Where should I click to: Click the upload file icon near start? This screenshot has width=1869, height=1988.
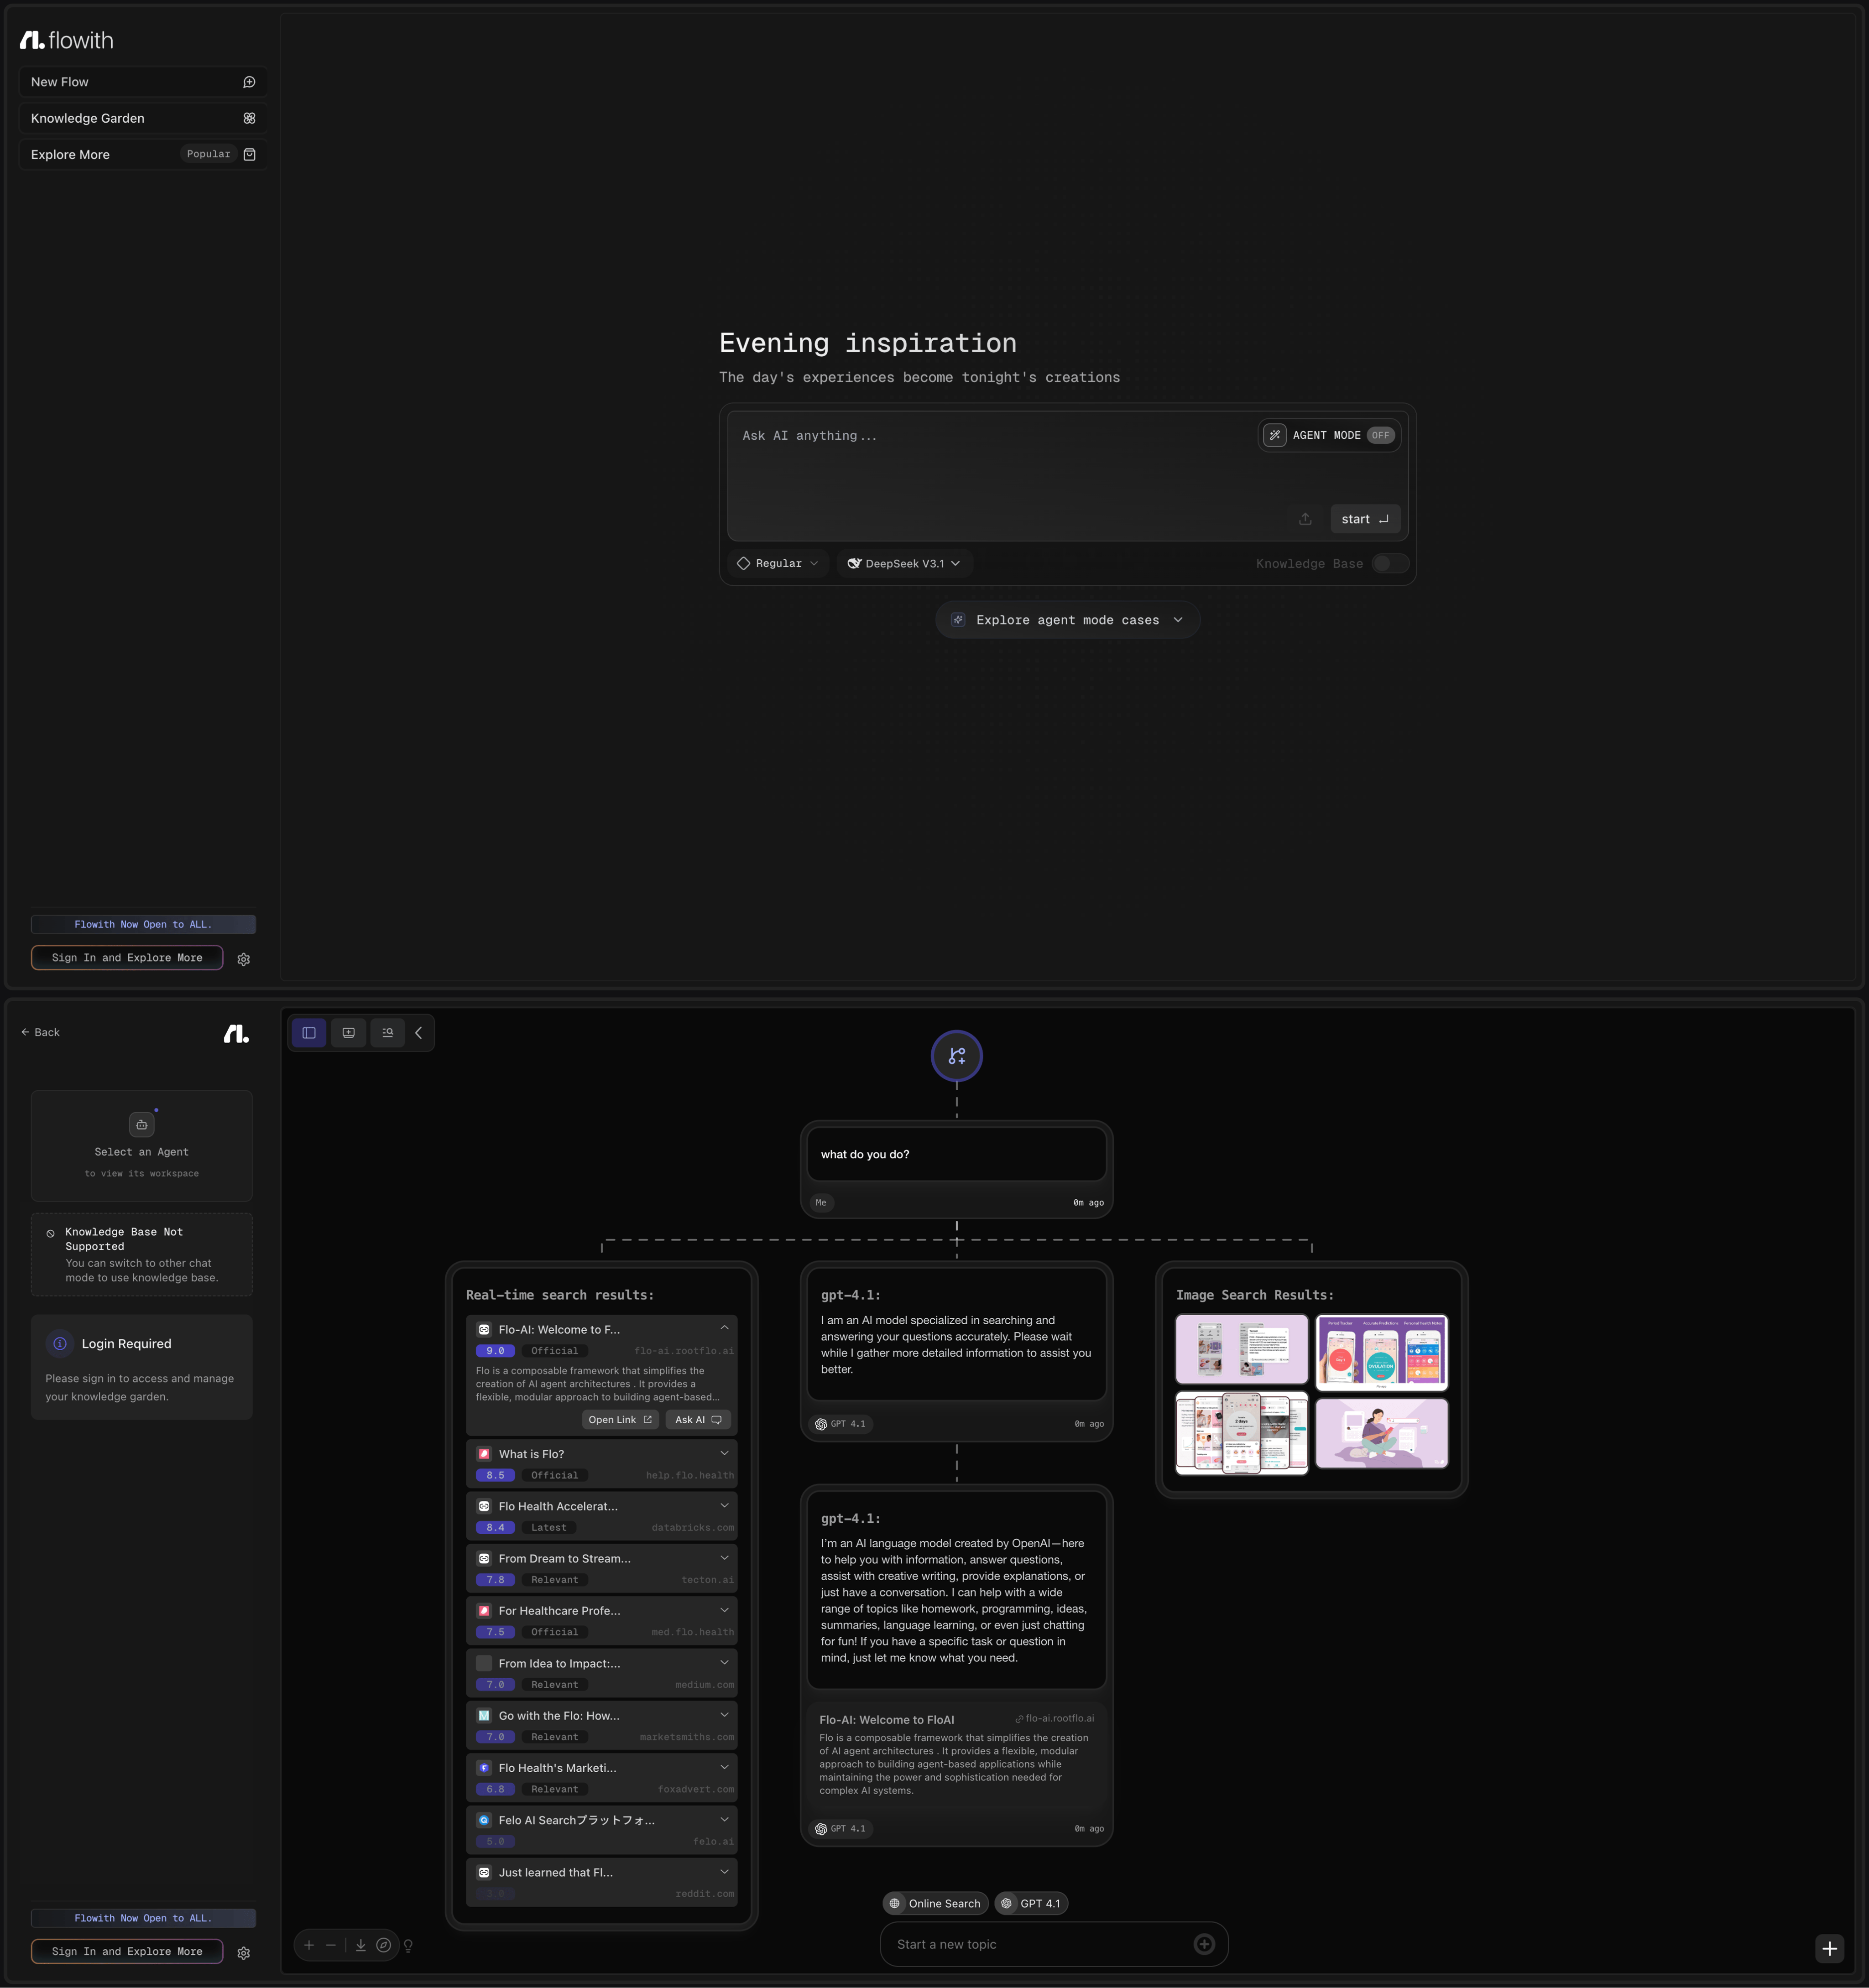point(1305,519)
